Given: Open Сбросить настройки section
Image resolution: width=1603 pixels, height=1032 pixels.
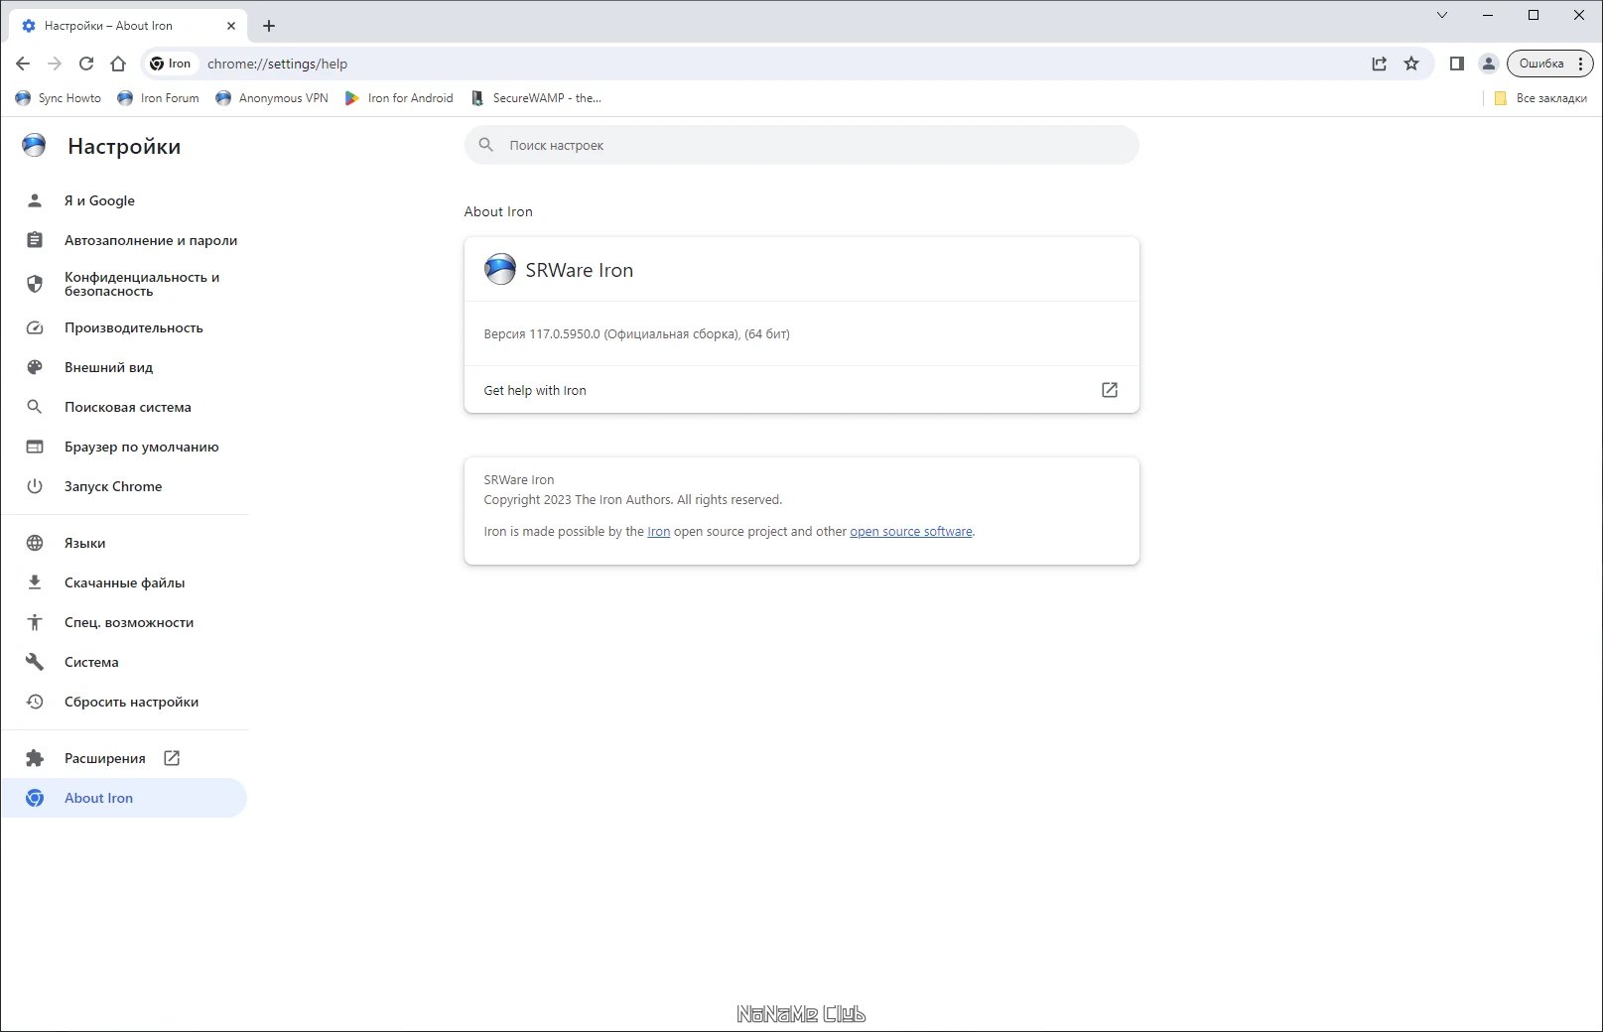Looking at the screenshot, I should tap(125, 702).
